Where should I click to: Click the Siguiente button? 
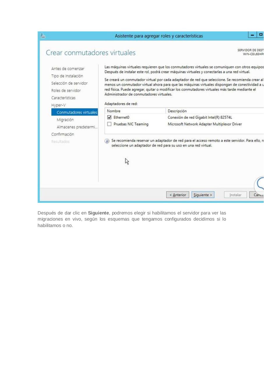point(203,195)
